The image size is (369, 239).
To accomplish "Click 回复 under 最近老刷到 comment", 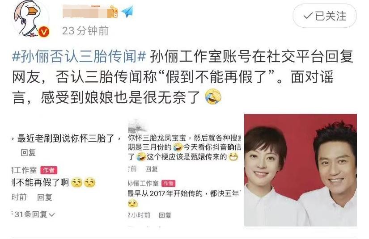I will pos(28,152).
